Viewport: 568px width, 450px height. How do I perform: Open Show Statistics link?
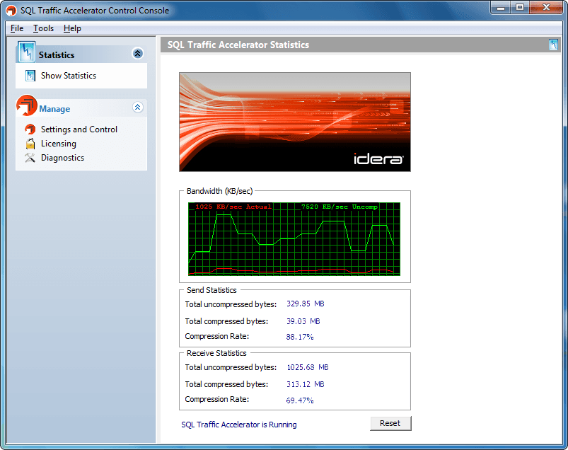pyautogui.click(x=69, y=76)
